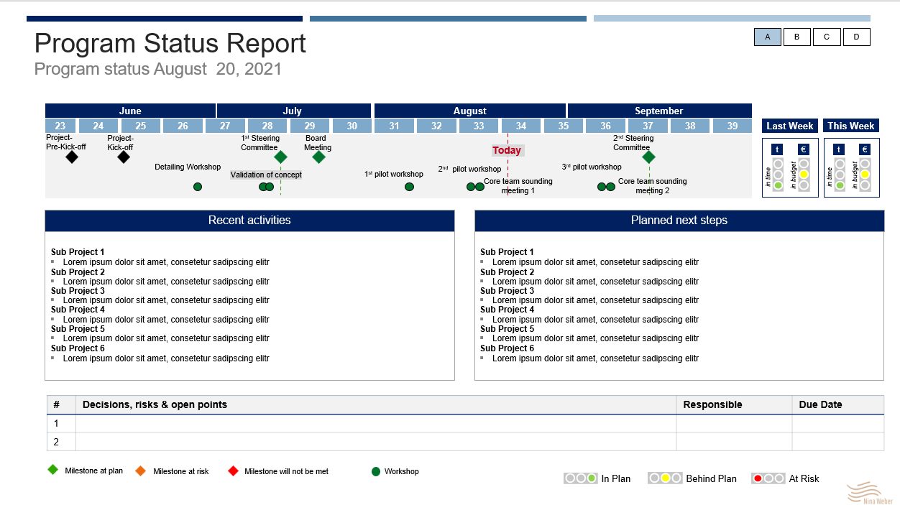This screenshot has height=505, width=900.
Task: Click the black Project-Pre-Kick-off milestone diamond
Action: (x=72, y=157)
